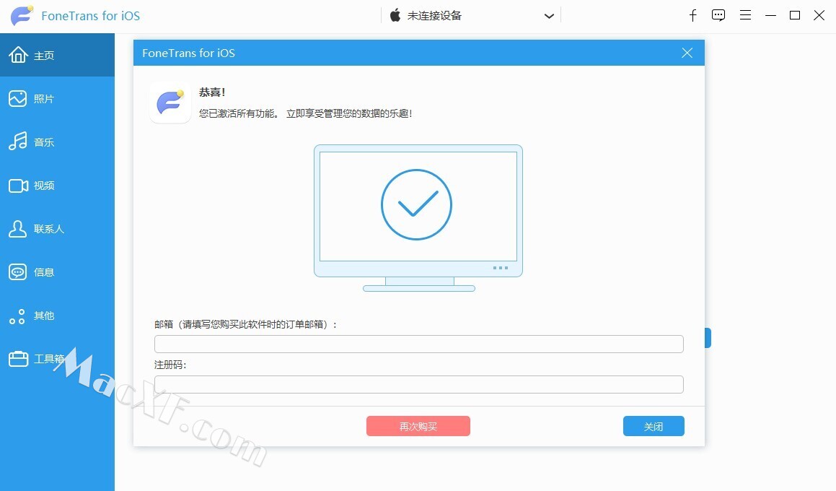The image size is (836, 491).
Task: Click the FoneTrans logo in the title bar
Action: pyautogui.click(x=22, y=15)
